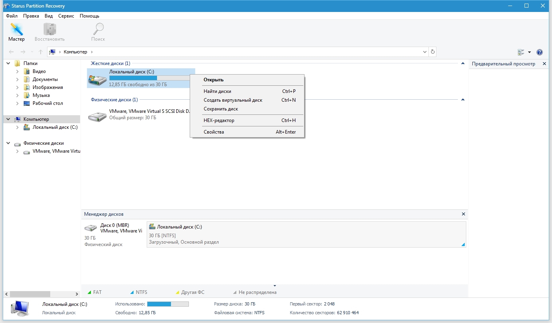Select HEX-редактор in the context menu

219,120
